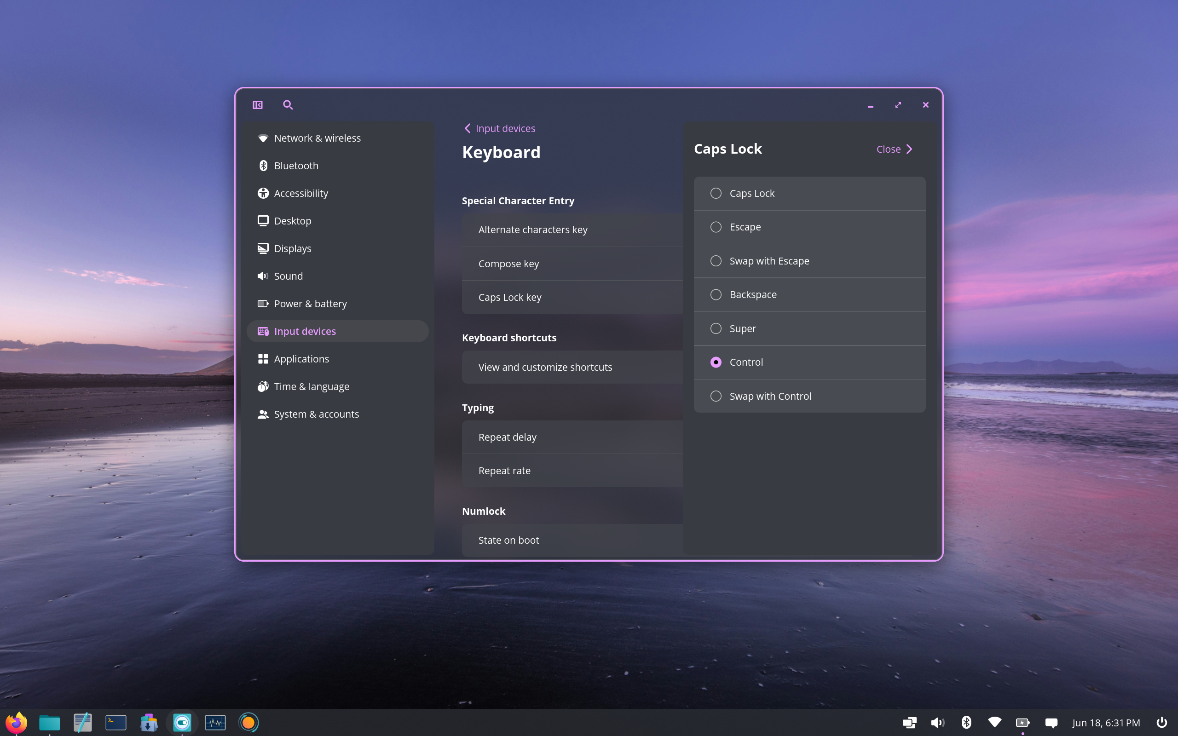Click the Input devices keyboard icon
This screenshot has height=736, width=1178.
[263, 332]
